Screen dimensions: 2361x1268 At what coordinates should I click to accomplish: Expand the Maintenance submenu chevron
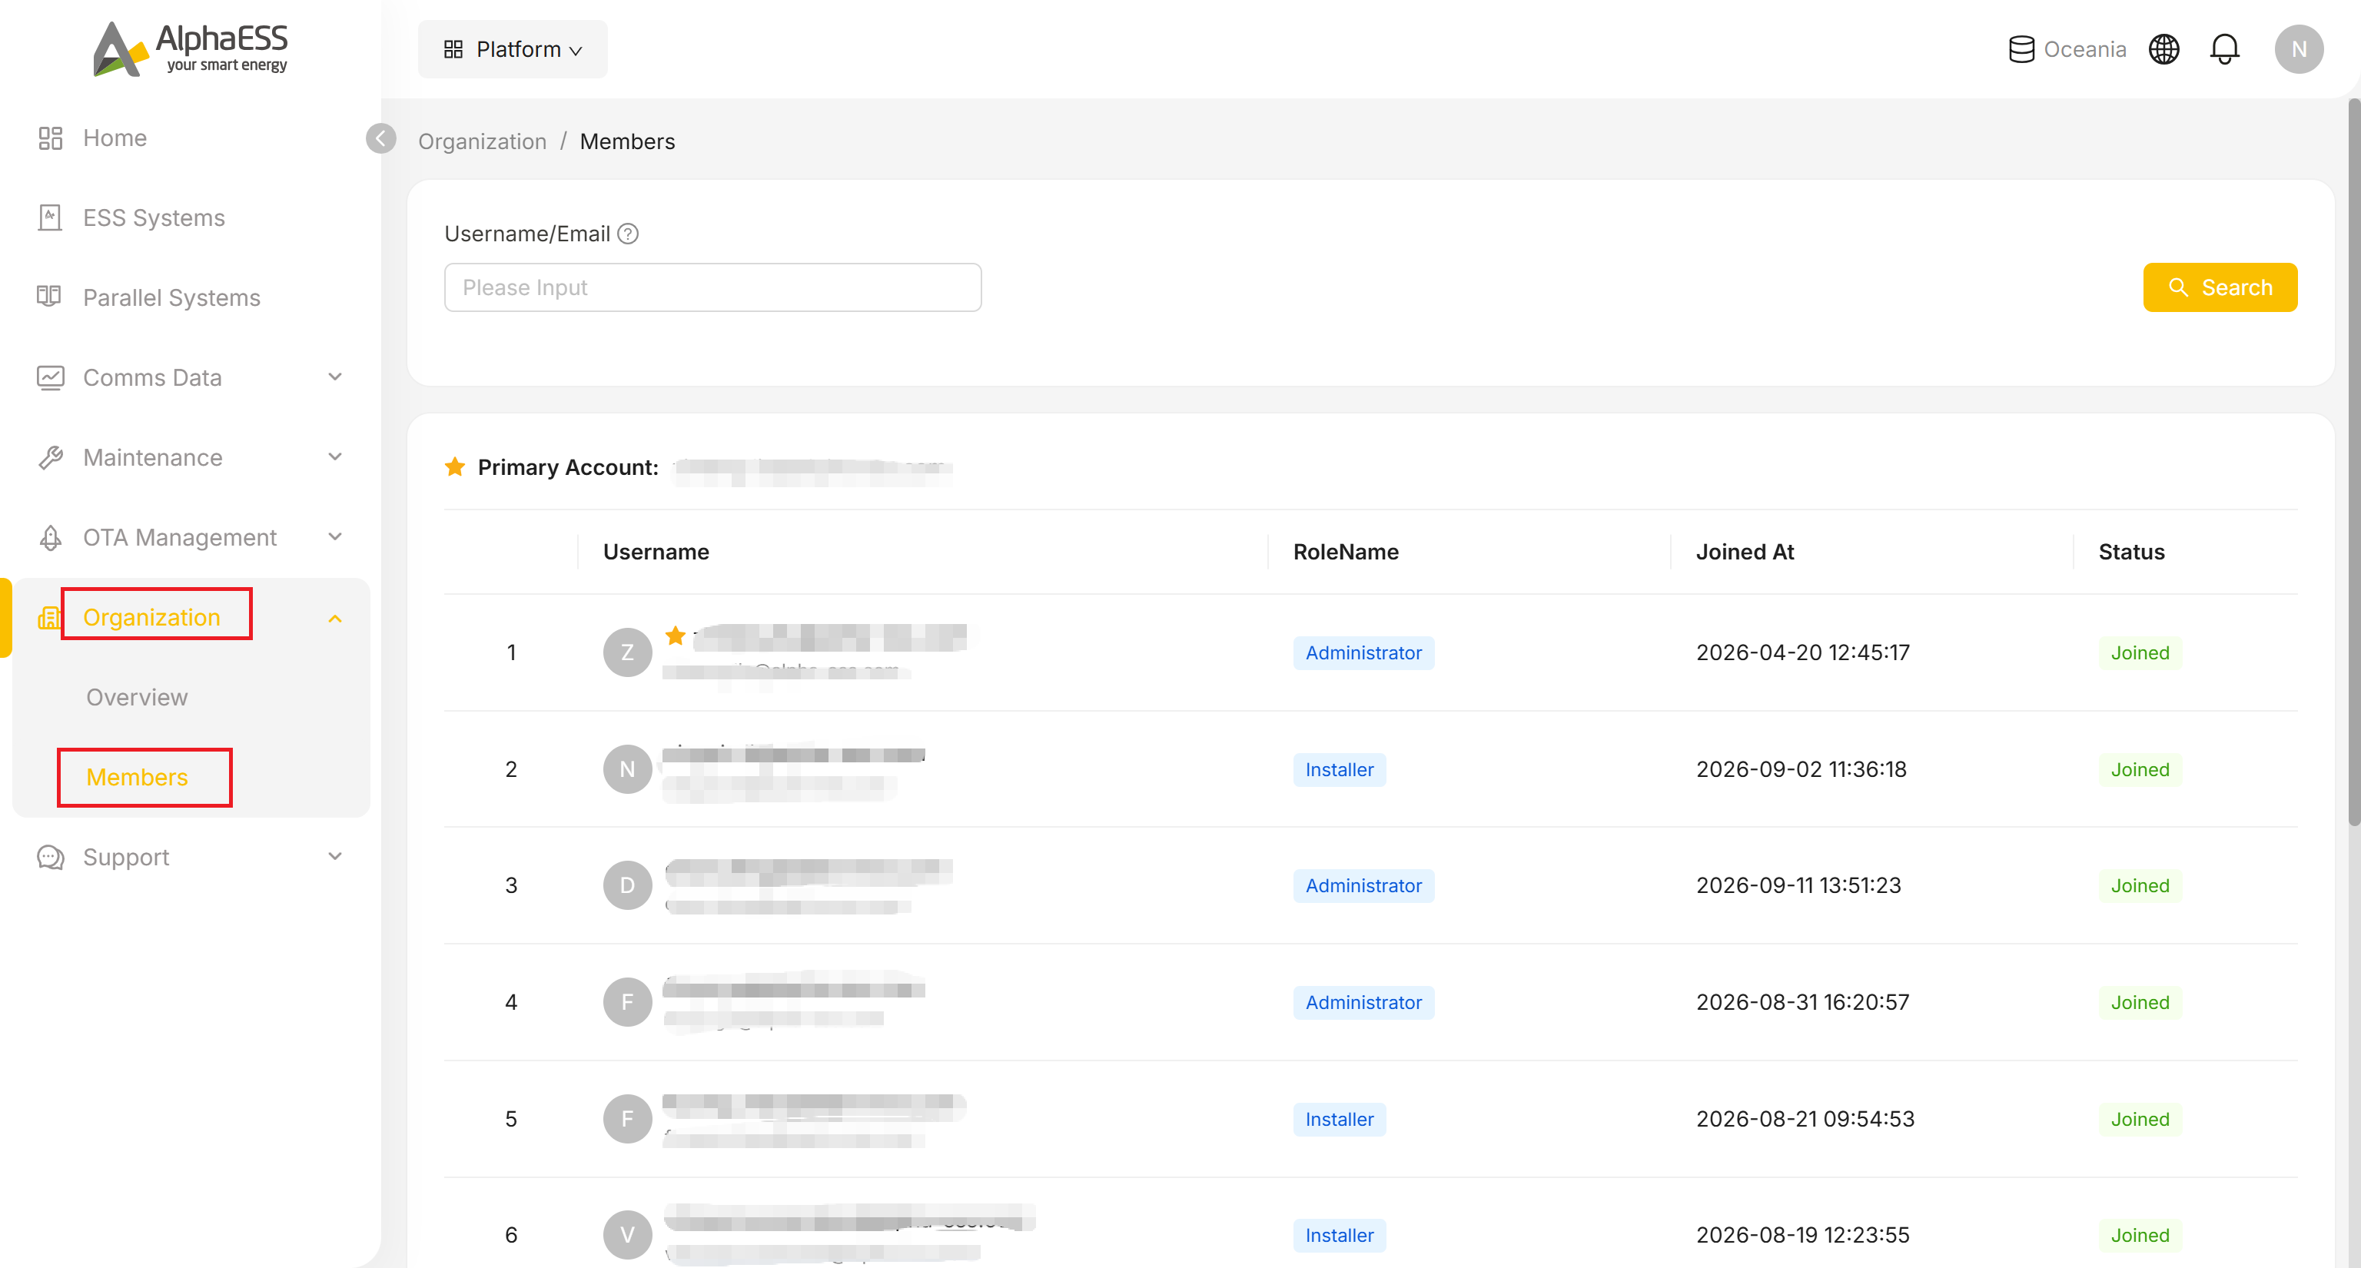335,457
